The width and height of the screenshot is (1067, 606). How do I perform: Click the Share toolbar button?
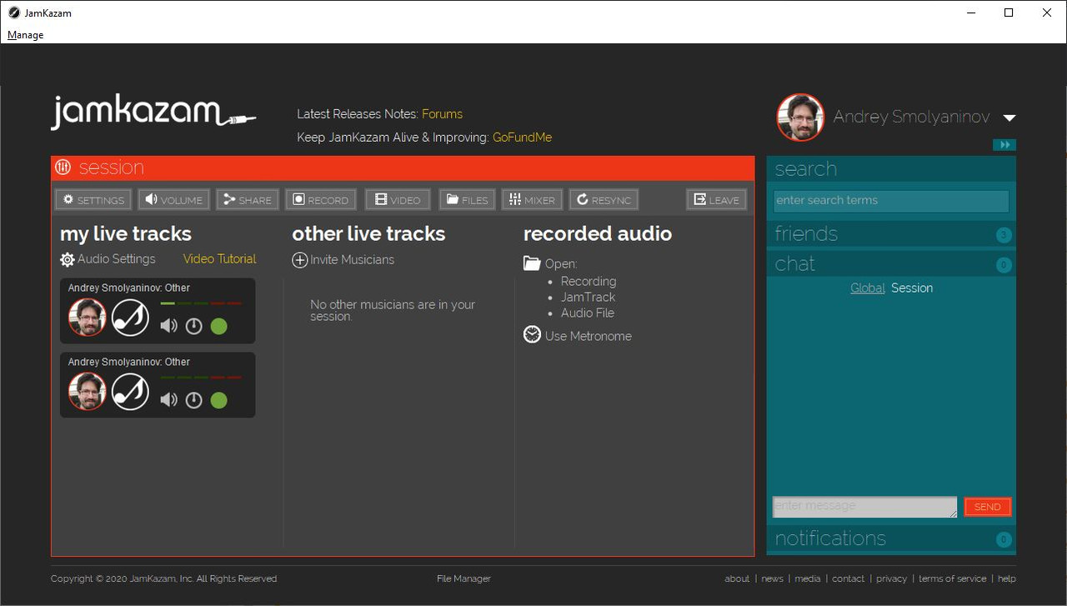coord(248,200)
